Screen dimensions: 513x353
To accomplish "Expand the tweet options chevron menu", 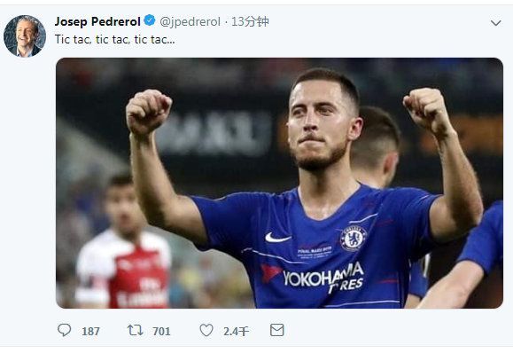I will (496, 23).
